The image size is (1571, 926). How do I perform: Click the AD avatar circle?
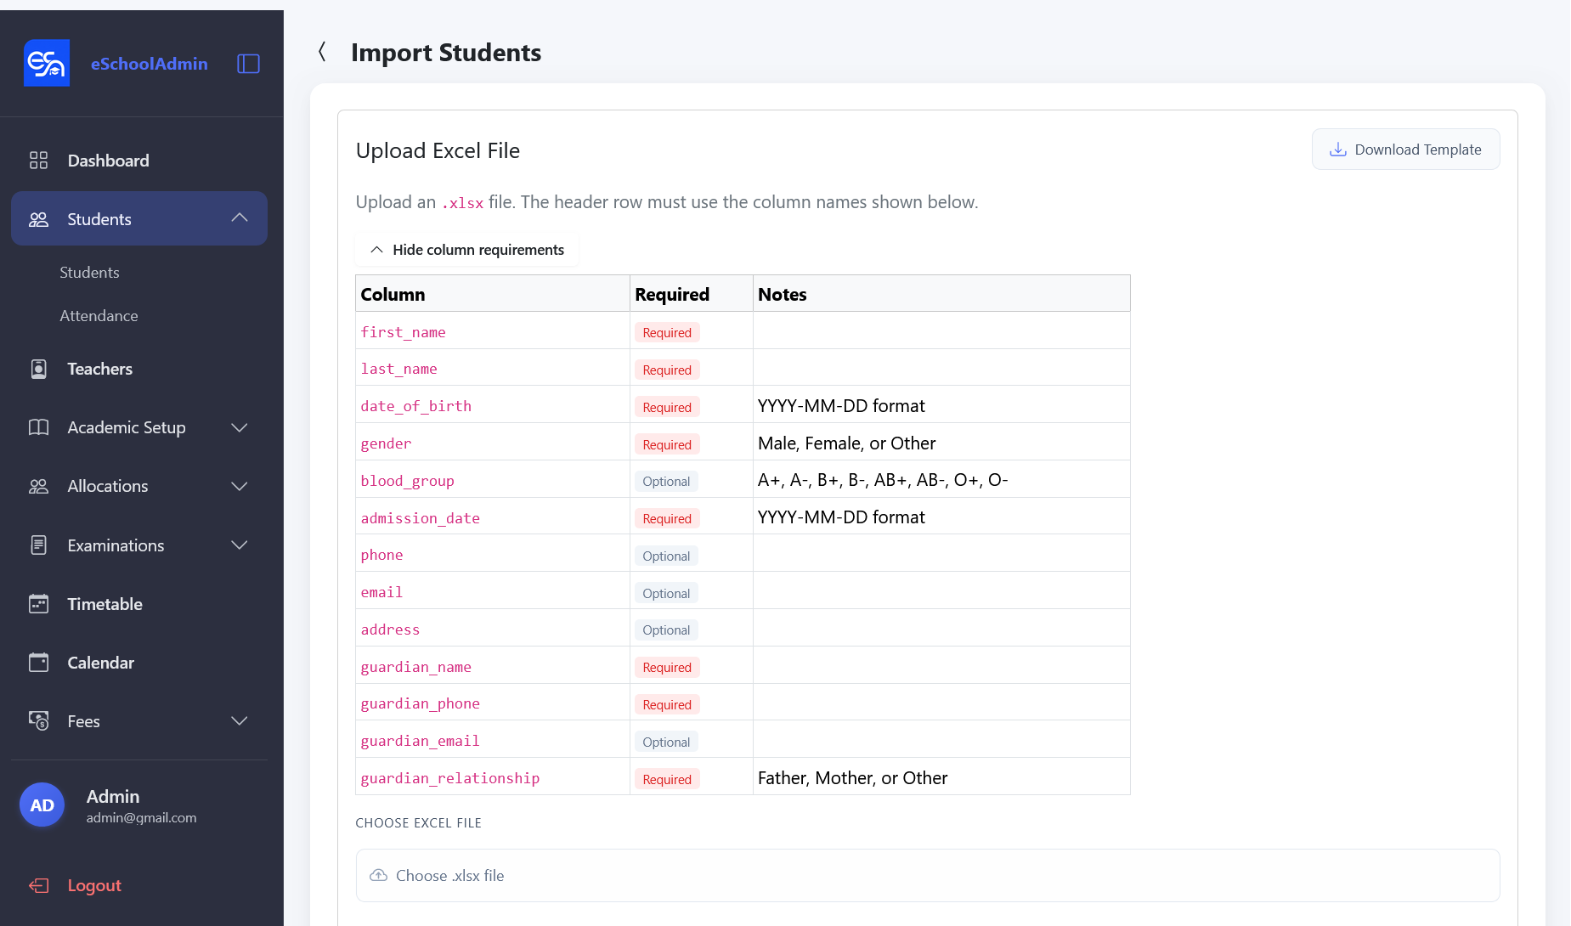(42, 805)
